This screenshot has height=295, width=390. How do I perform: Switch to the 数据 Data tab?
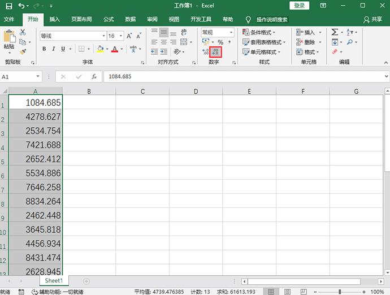pos(131,19)
